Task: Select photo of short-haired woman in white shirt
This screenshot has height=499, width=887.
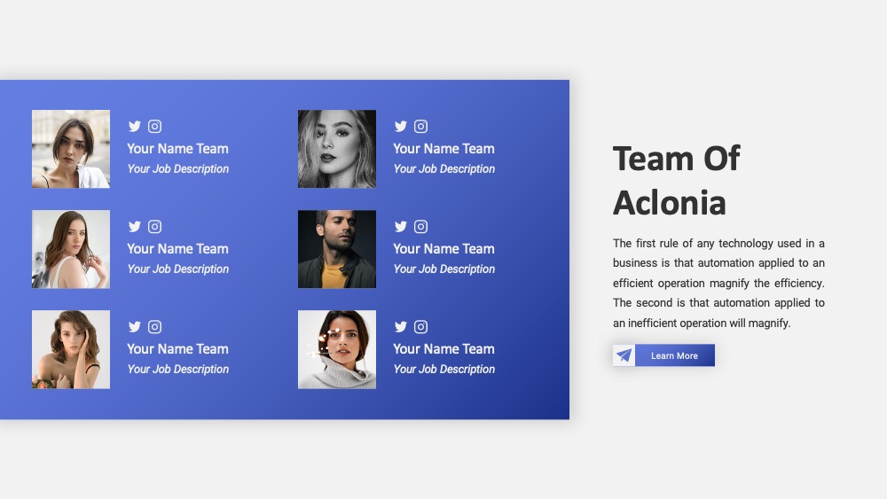Action: tap(71, 149)
